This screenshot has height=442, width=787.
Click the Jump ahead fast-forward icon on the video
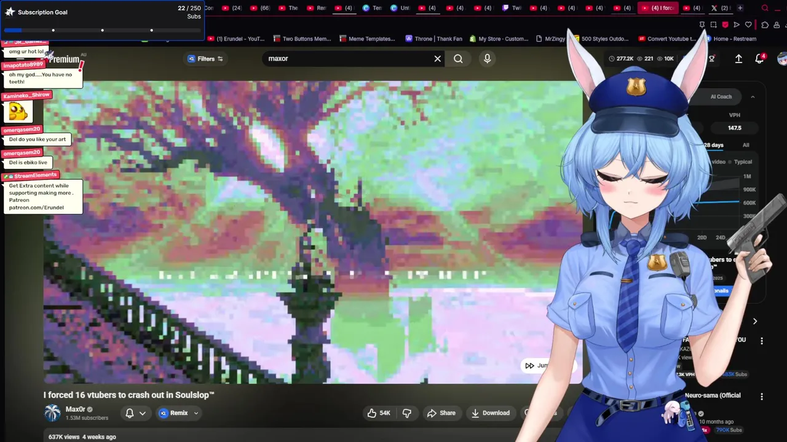(529, 366)
